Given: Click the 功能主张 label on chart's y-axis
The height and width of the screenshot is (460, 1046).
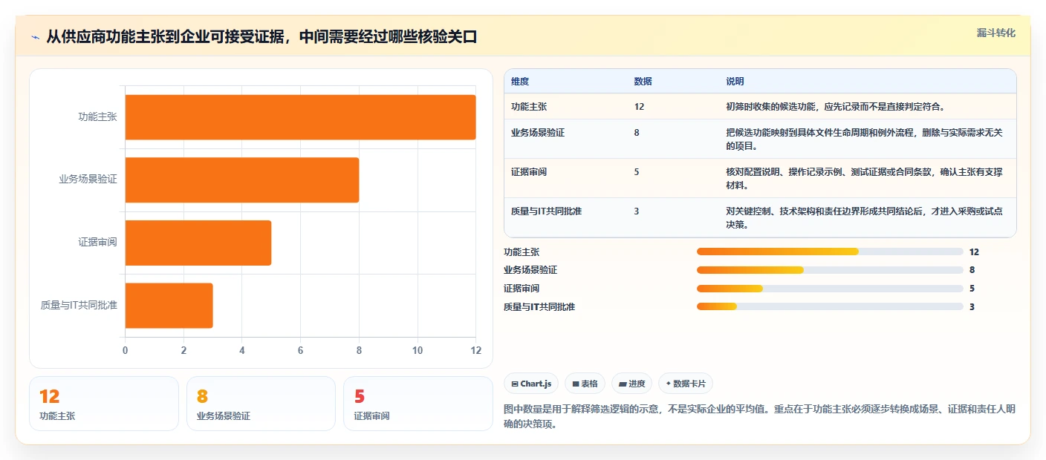Looking at the screenshot, I should click(x=97, y=117).
